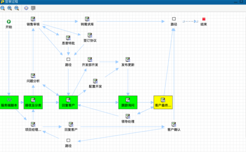Click the zoom in magnifier
This screenshot has height=152, width=246.
point(9,8)
